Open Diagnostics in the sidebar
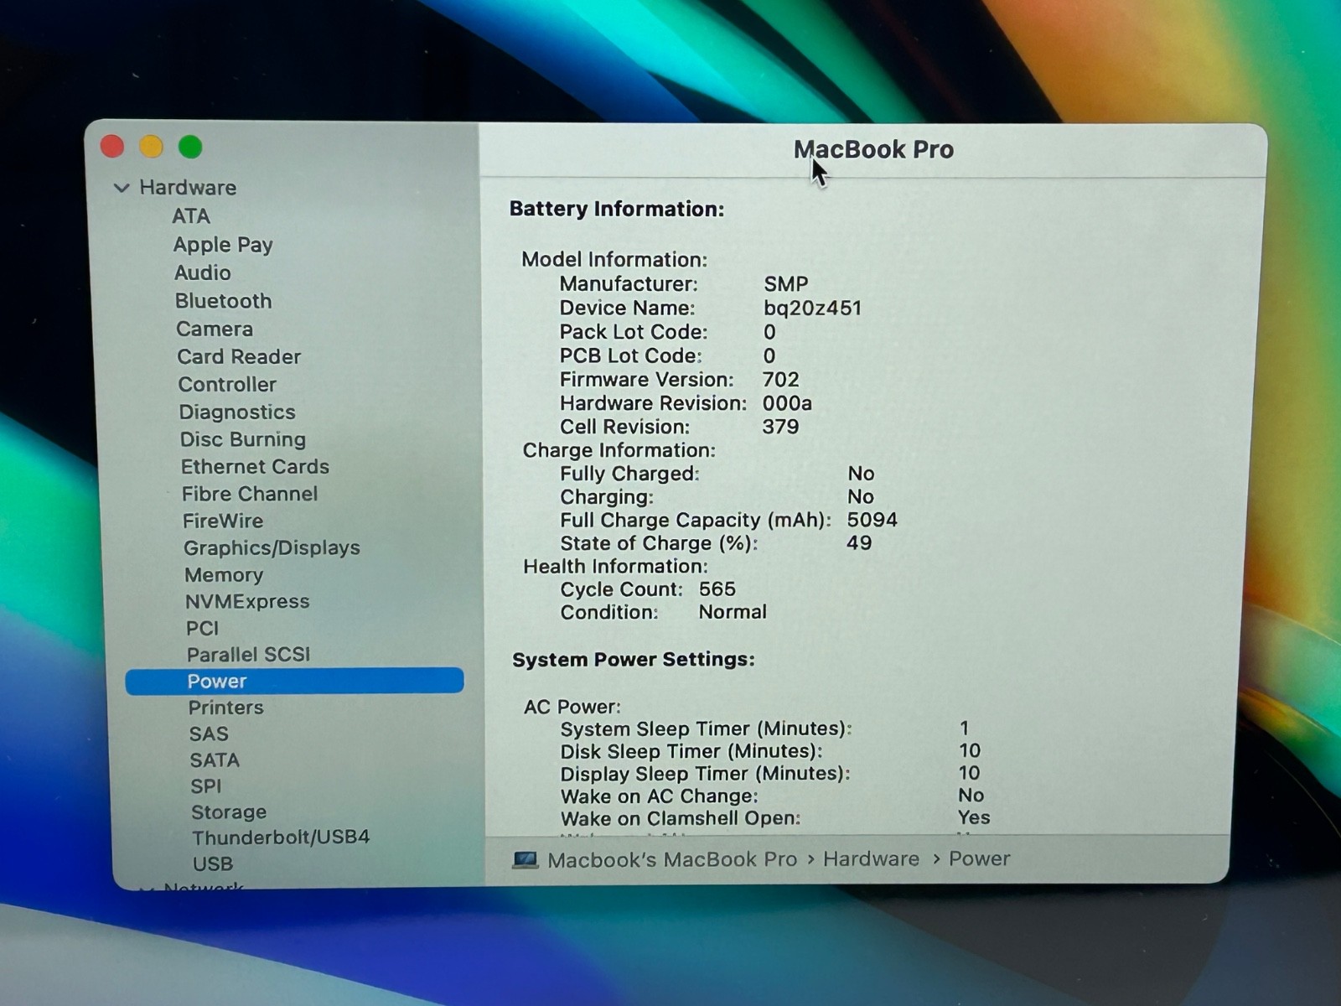1341x1006 pixels. coord(237,412)
